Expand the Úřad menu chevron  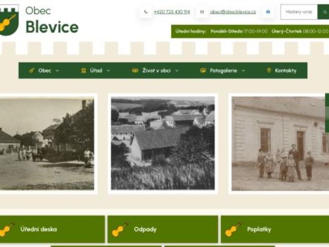pos(109,70)
